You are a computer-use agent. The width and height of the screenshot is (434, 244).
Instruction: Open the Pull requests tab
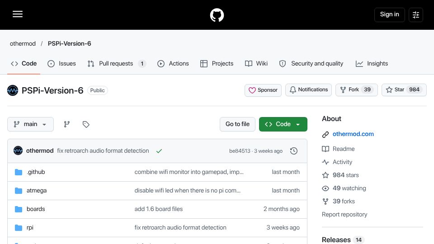[x=117, y=64]
